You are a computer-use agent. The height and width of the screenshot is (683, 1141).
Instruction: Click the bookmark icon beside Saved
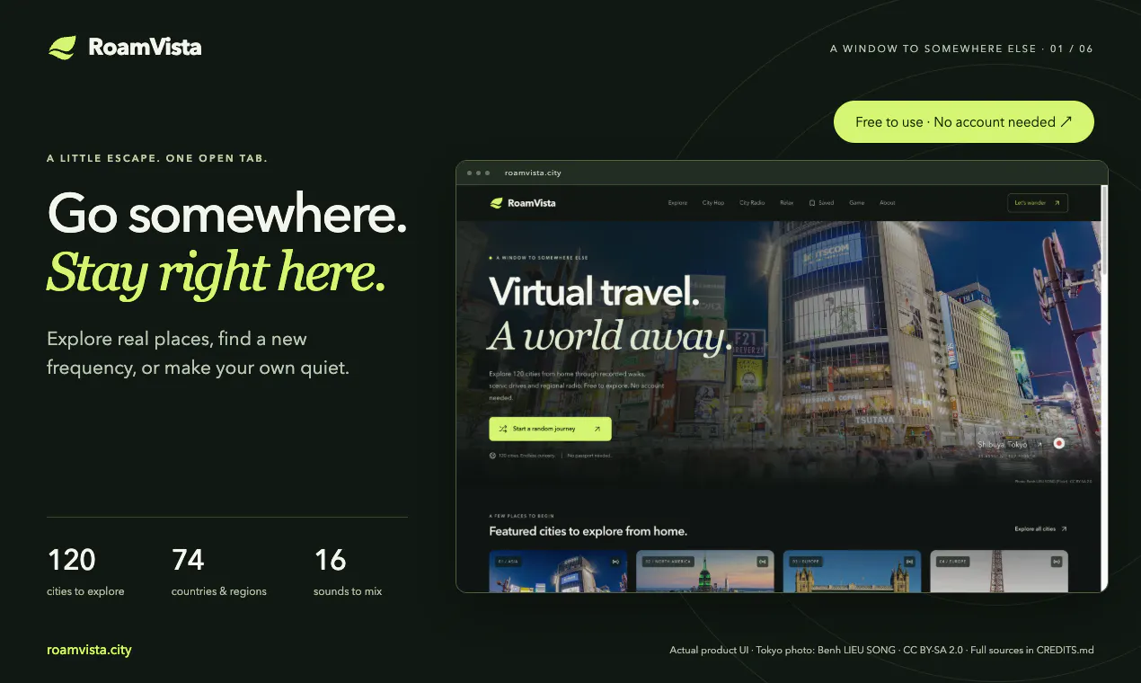[x=812, y=203]
